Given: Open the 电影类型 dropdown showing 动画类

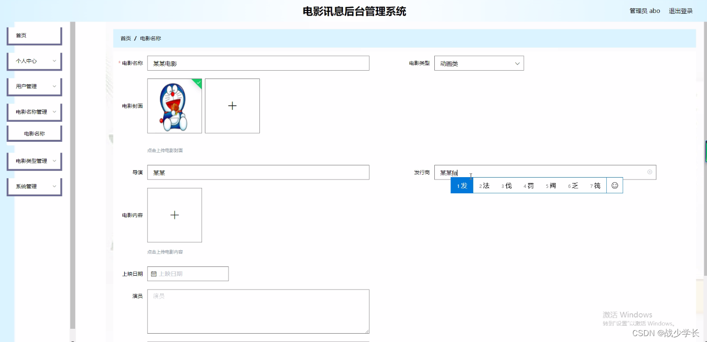Looking at the screenshot, I should [x=479, y=63].
